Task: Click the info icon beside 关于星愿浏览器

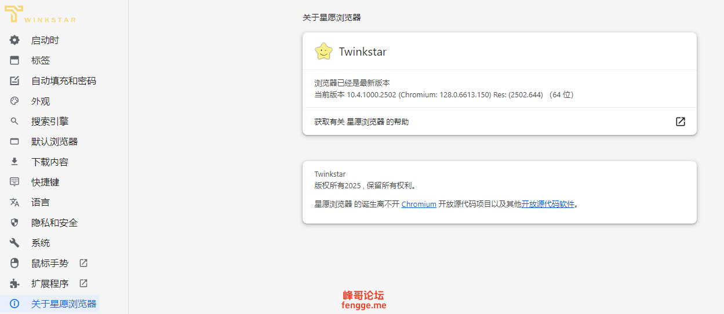Action: [x=14, y=304]
